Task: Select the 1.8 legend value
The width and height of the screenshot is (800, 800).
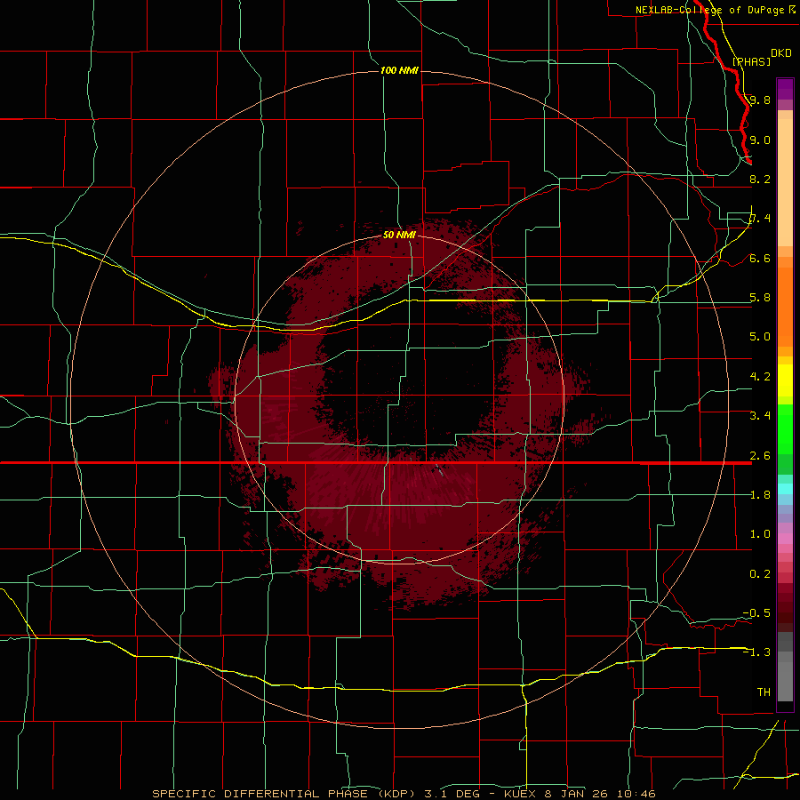Action: [x=760, y=495]
